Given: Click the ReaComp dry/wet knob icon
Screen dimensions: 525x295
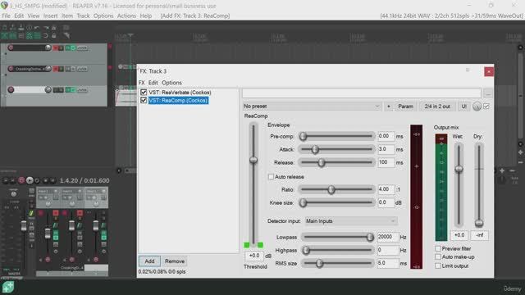Looking at the screenshot, I should (x=477, y=107).
